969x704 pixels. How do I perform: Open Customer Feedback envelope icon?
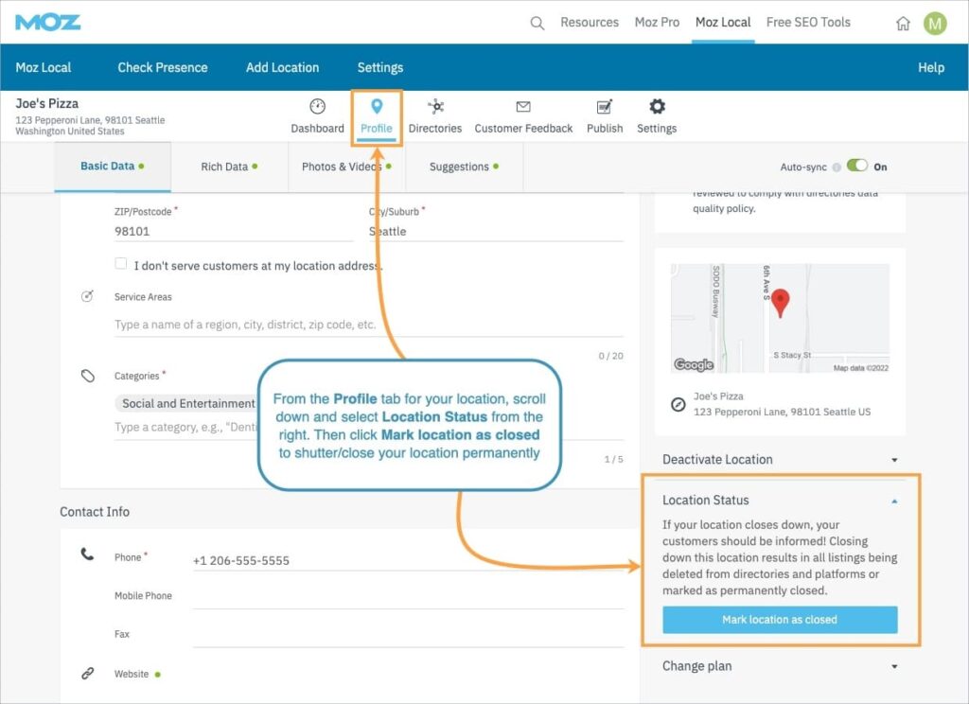523,107
